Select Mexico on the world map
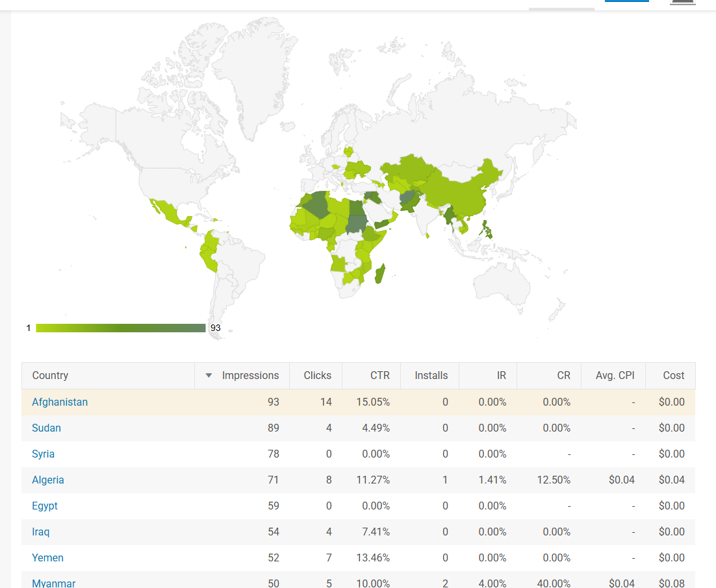This screenshot has width=716, height=588. click(x=170, y=214)
